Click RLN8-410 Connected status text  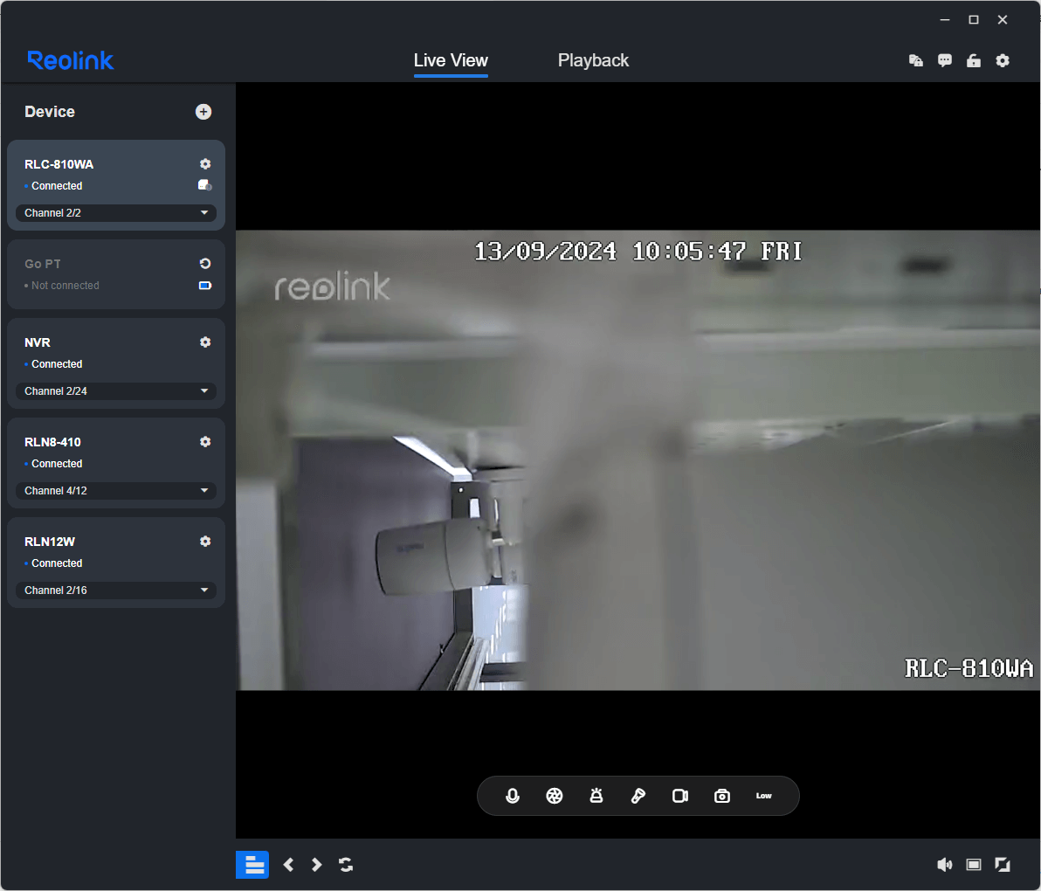57,464
